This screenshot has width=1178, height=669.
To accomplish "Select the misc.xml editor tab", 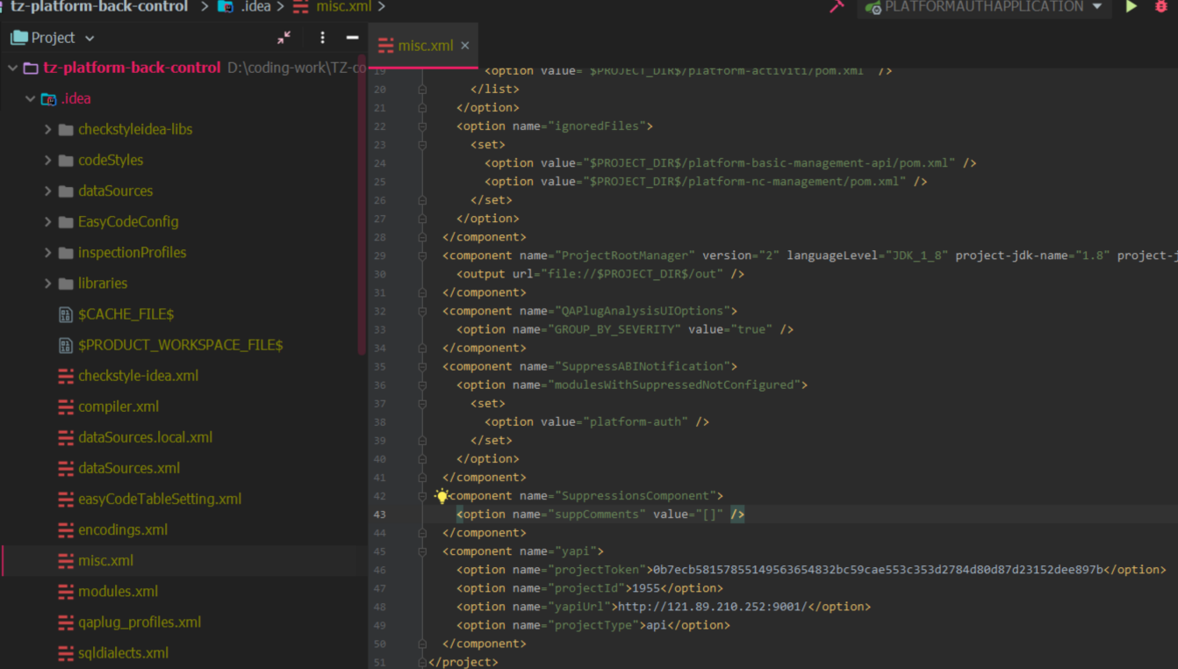I will [x=425, y=46].
